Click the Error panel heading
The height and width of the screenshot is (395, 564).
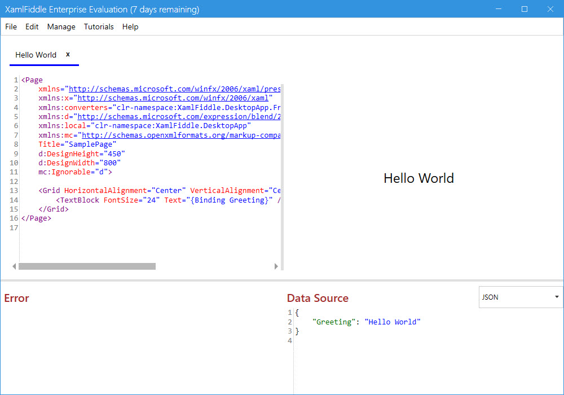coord(16,298)
